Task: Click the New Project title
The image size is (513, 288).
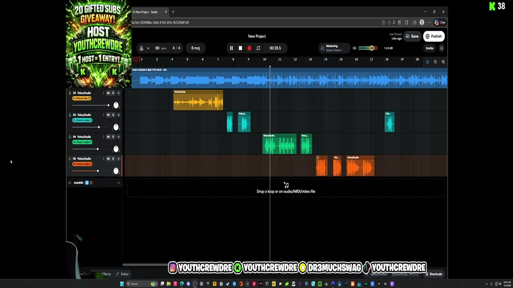Action: [x=257, y=36]
